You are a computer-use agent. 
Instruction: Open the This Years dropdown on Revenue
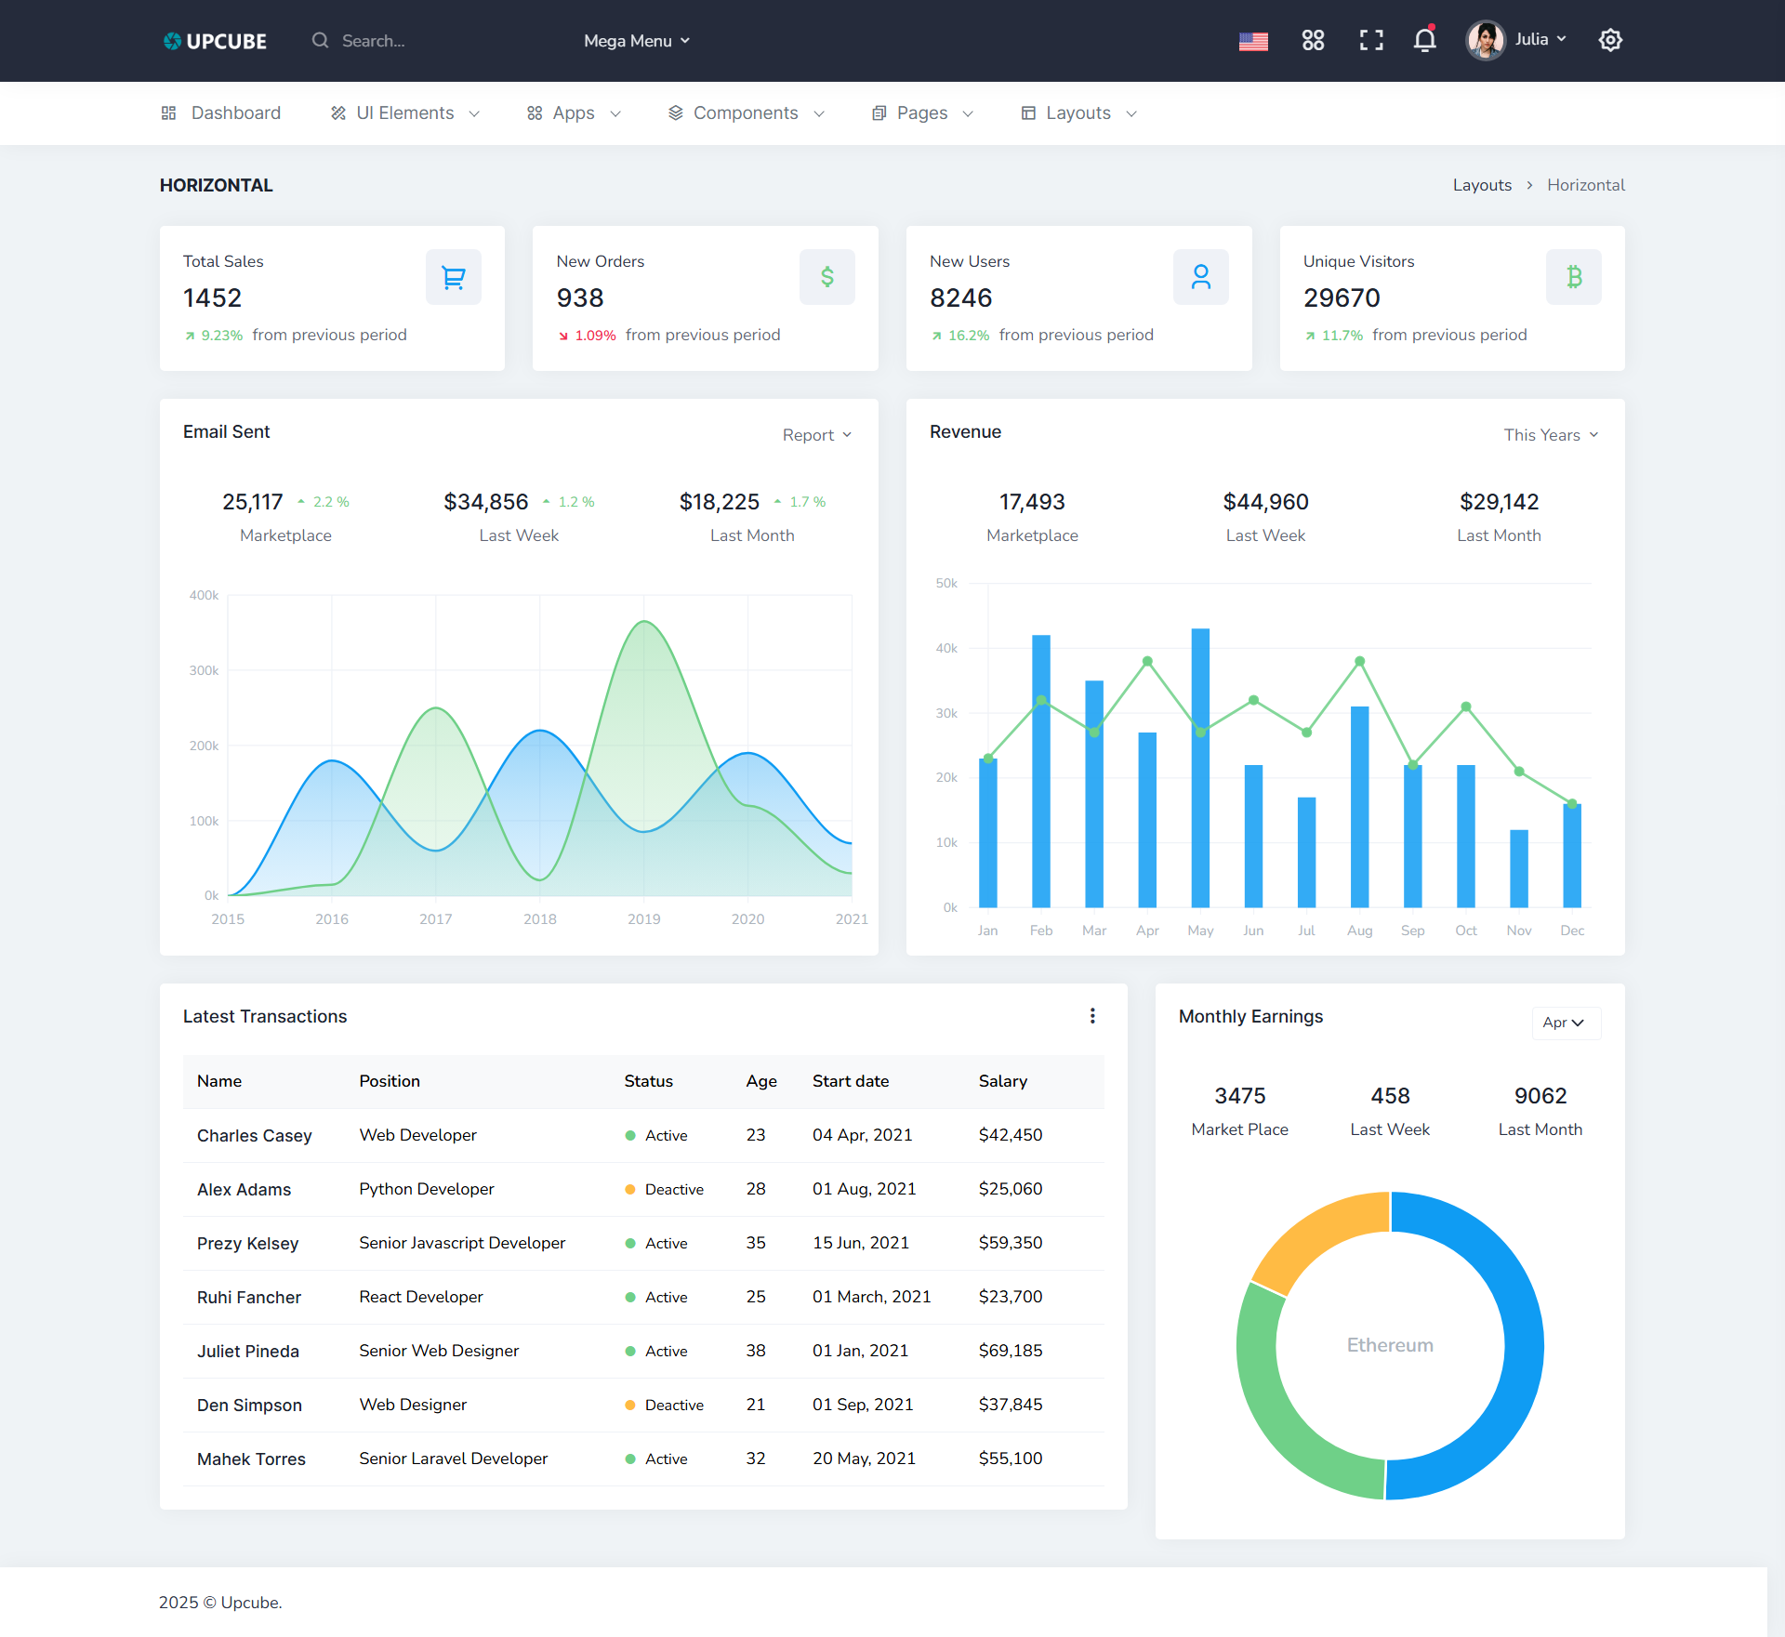coord(1550,434)
